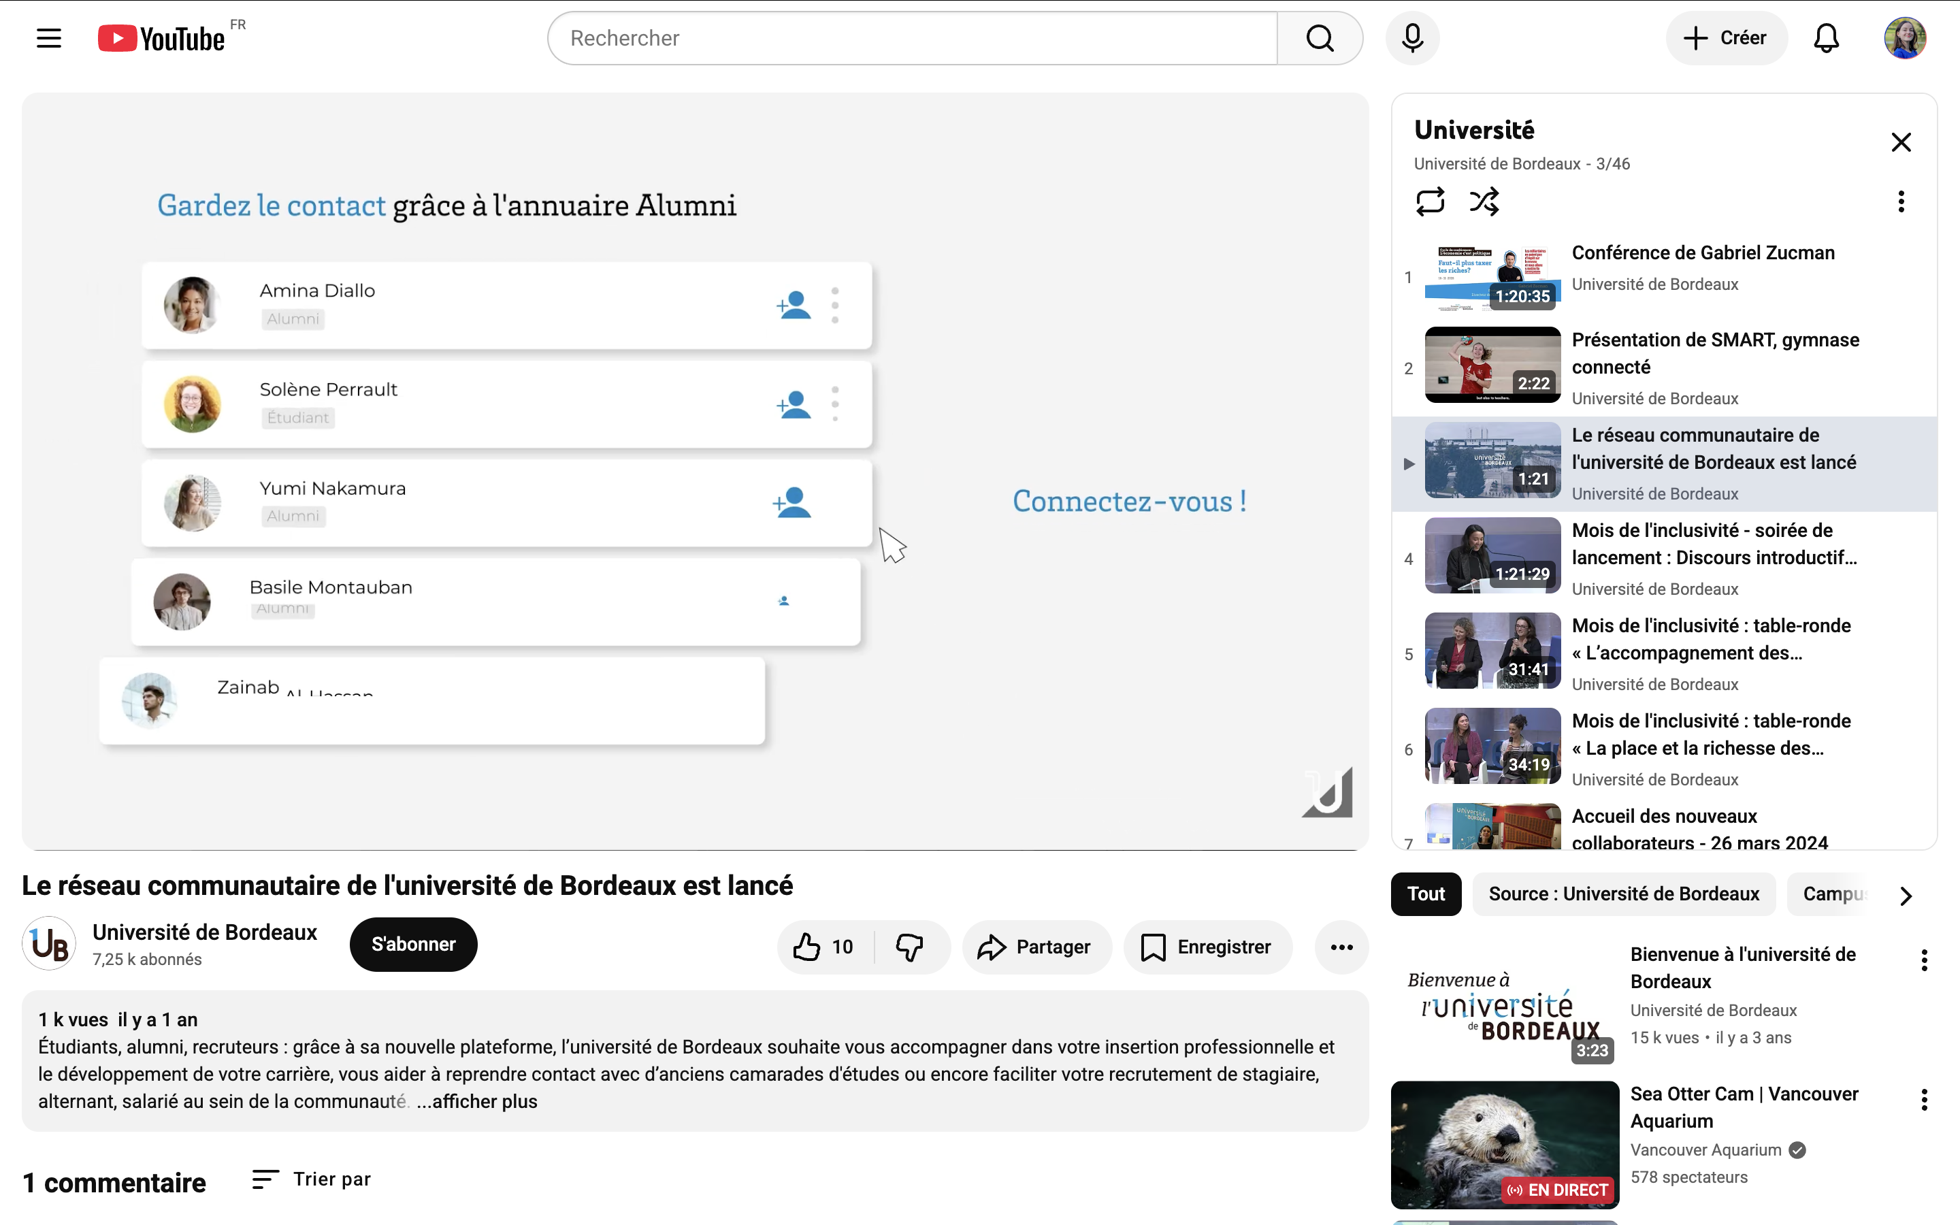
Task: Click the video title text below player
Action: click(x=408, y=885)
